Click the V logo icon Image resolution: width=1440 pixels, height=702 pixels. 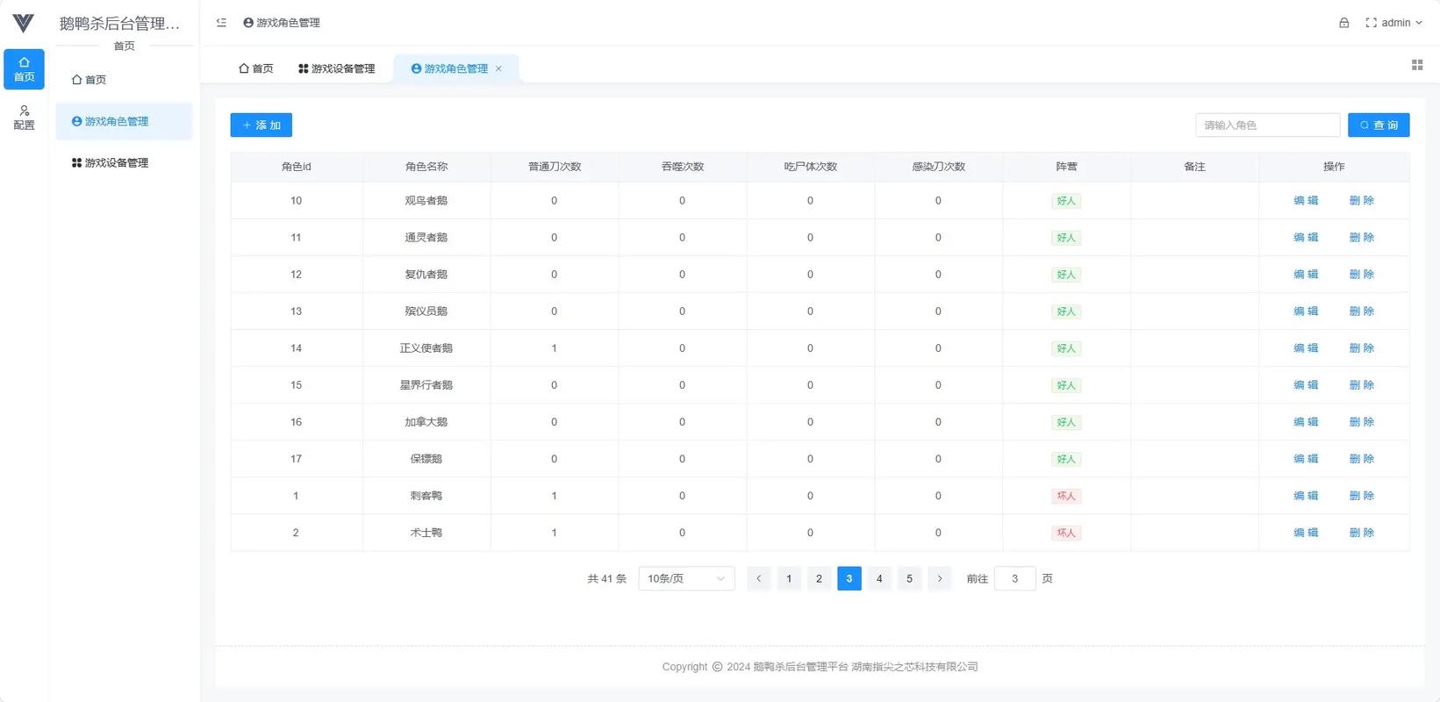(x=24, y=23)
